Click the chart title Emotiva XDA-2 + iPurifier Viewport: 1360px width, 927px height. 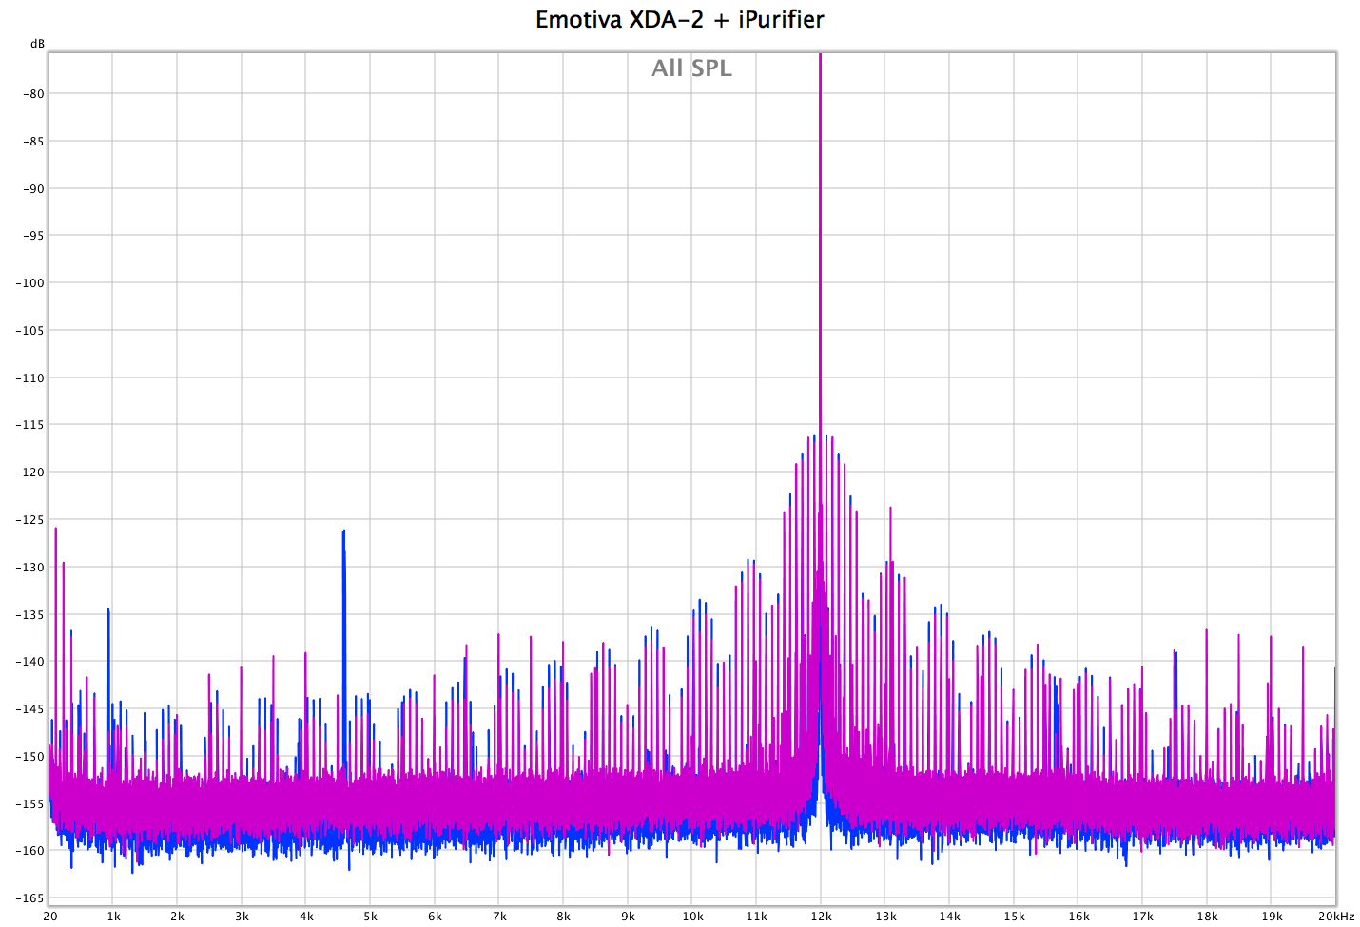tap(679, 20)
